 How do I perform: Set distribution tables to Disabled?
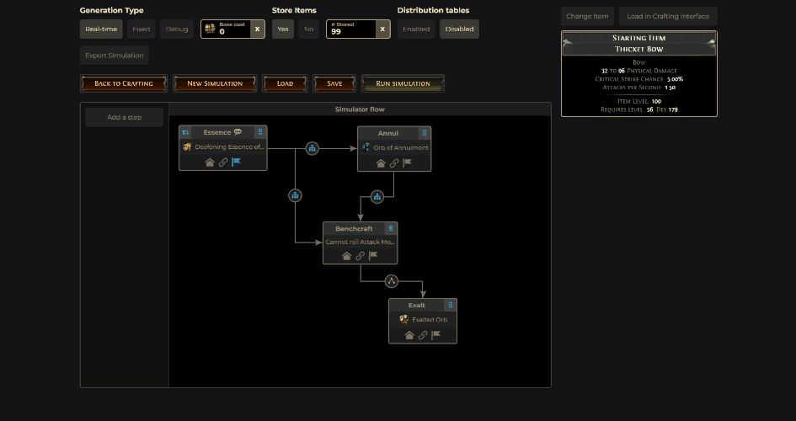(459, 29)
